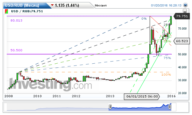
Task: Click the blue globe icon at top right
Action: (x=185, y=5)
